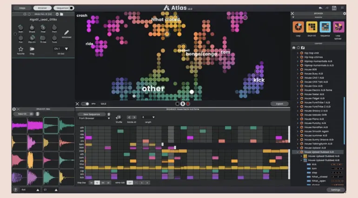Click the Drag sample icon

[x=33, y=48]
